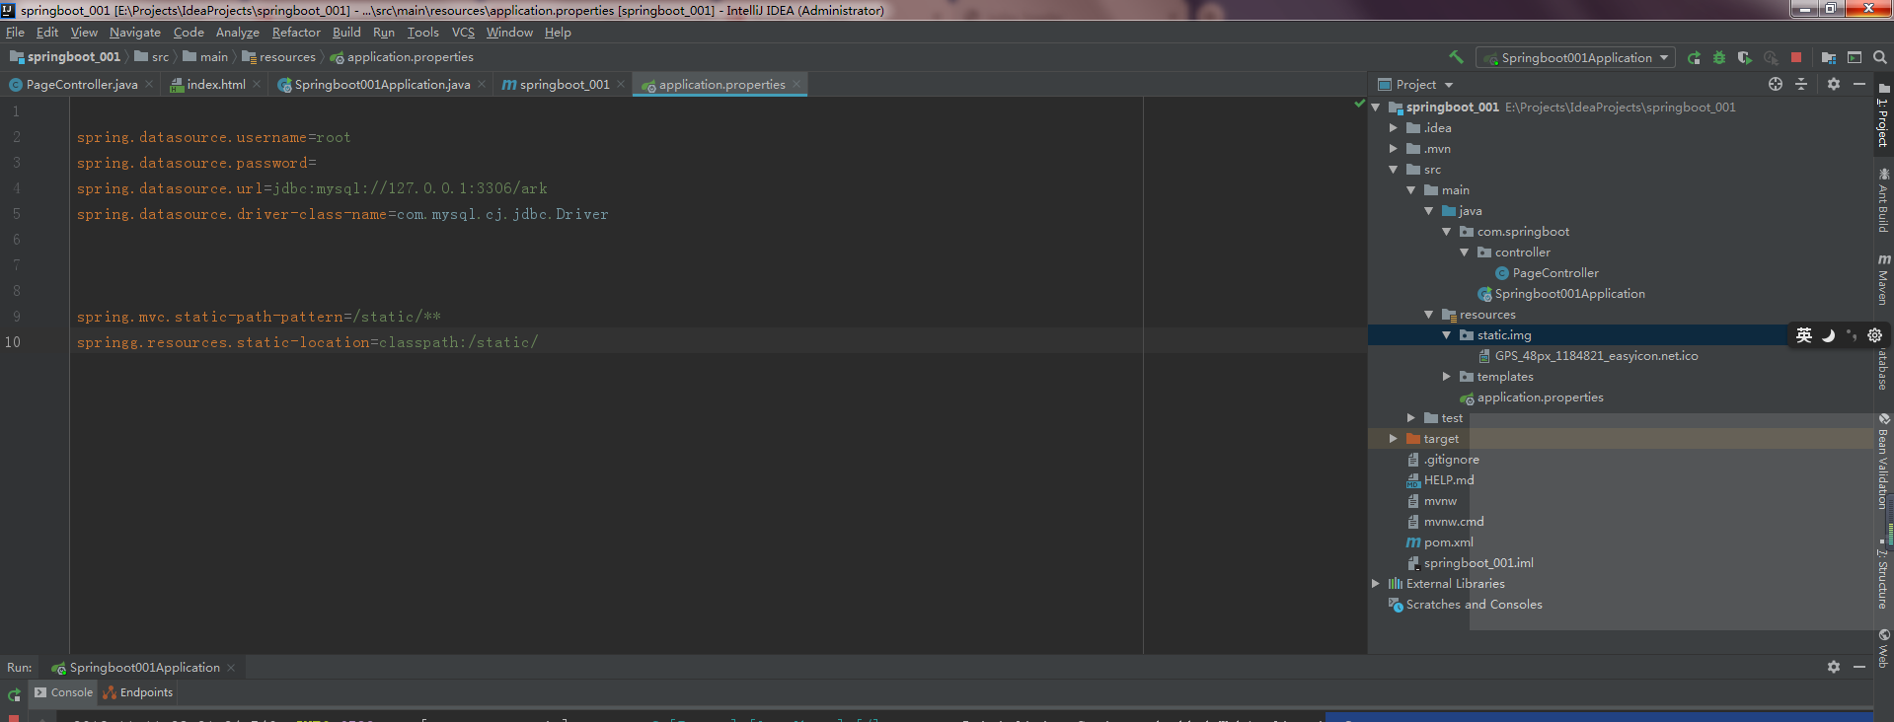Switch input language via the 英 indicator
The width and height of the screenshot is (1894, 722).
pyautogui.click(x=1804, y=335)
